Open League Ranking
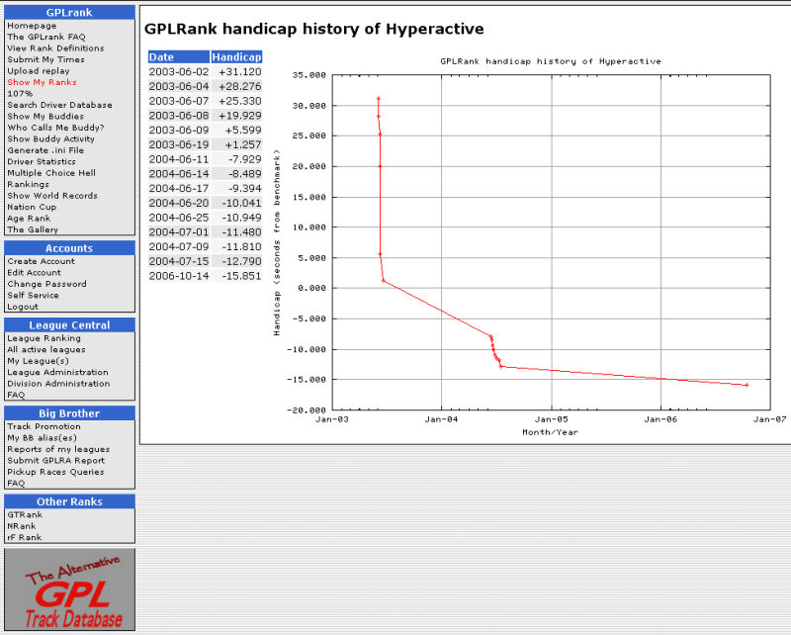 click(x=44, y=338)
